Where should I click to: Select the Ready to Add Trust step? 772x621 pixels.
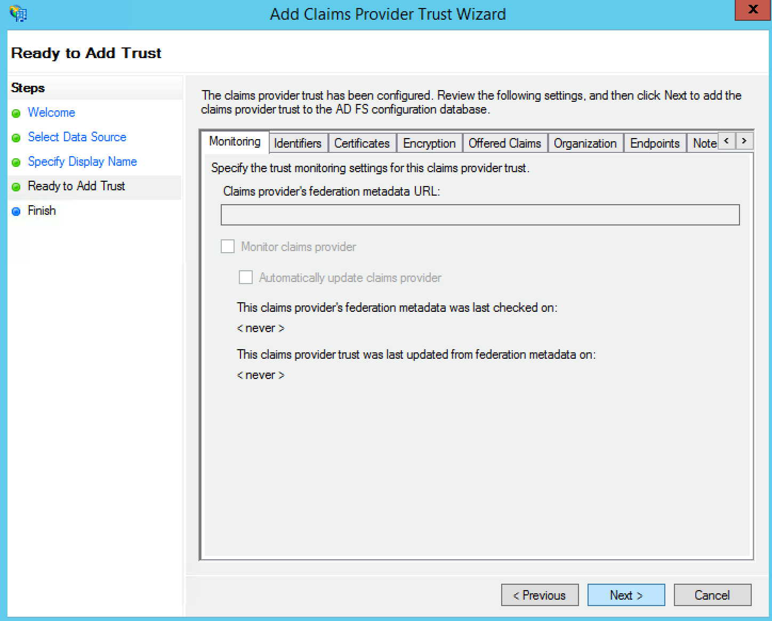click(x=76, y=186)
